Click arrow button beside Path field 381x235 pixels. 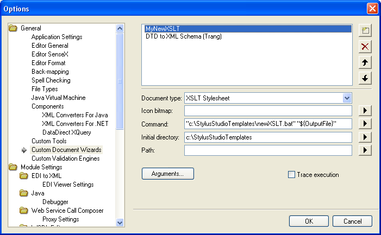[366, 150]
